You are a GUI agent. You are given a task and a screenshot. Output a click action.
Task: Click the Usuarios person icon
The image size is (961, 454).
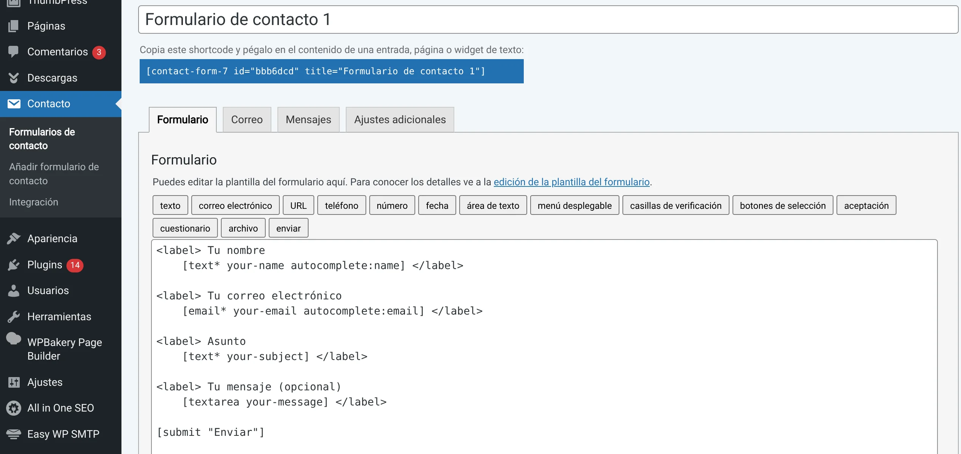click(x=14, y=290)
